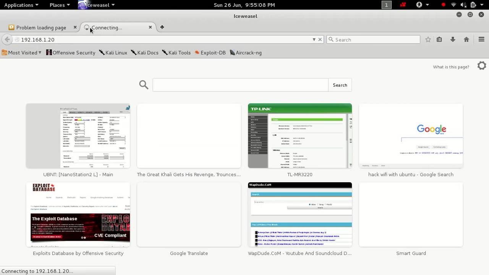Click the What is this page? link
489x275 pixels.
451,67
